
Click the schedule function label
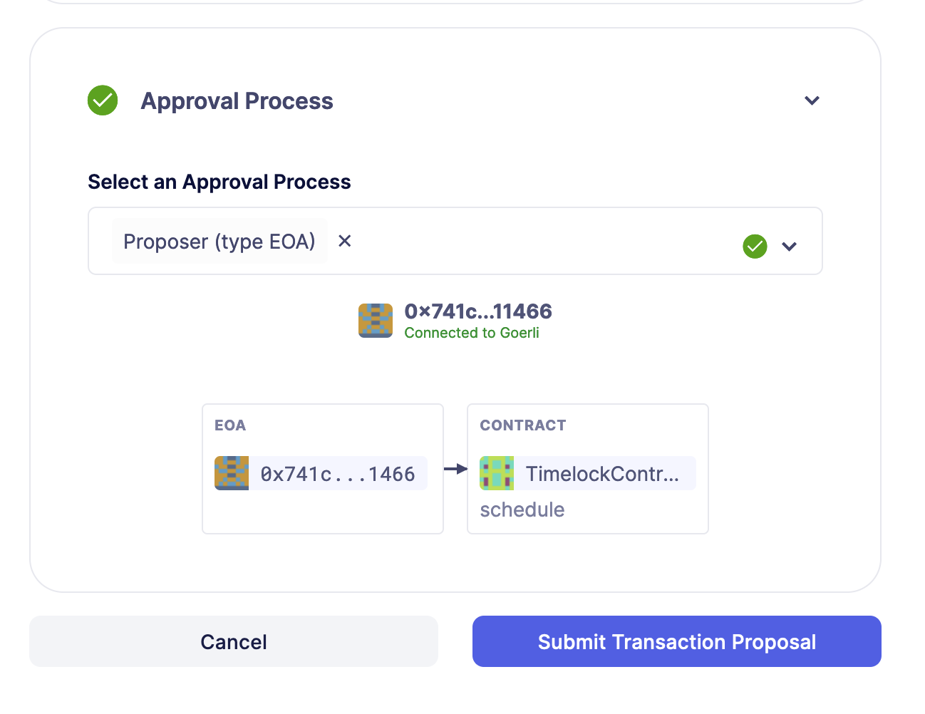[x=522, y=509]
